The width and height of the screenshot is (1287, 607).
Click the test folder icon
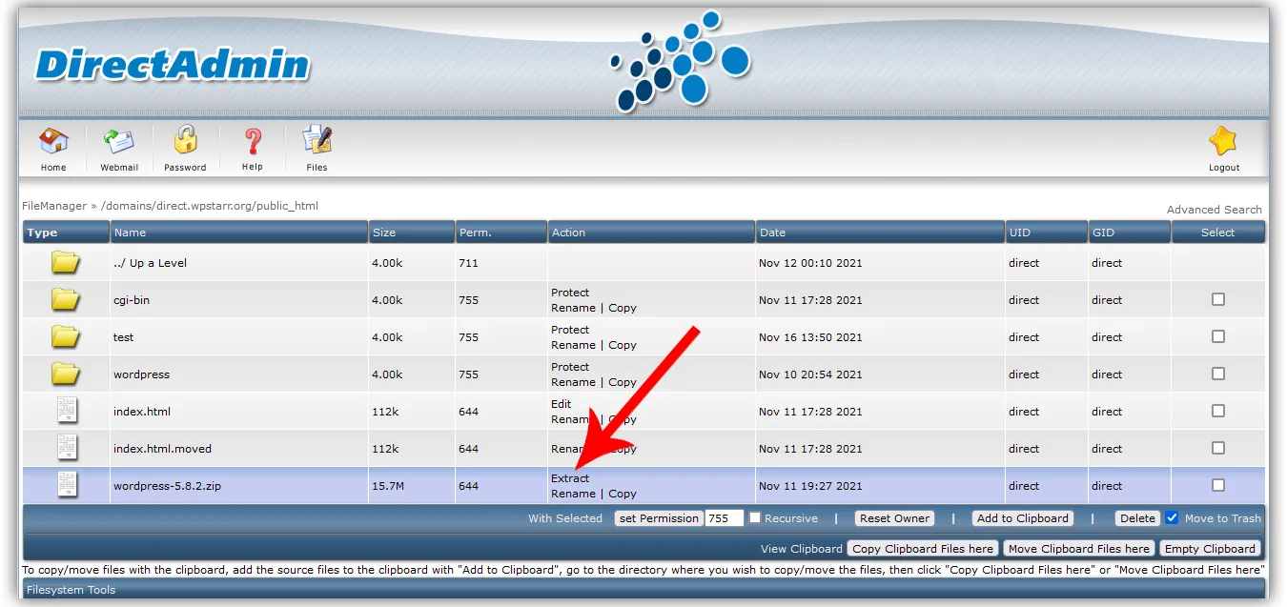(65, 336)
